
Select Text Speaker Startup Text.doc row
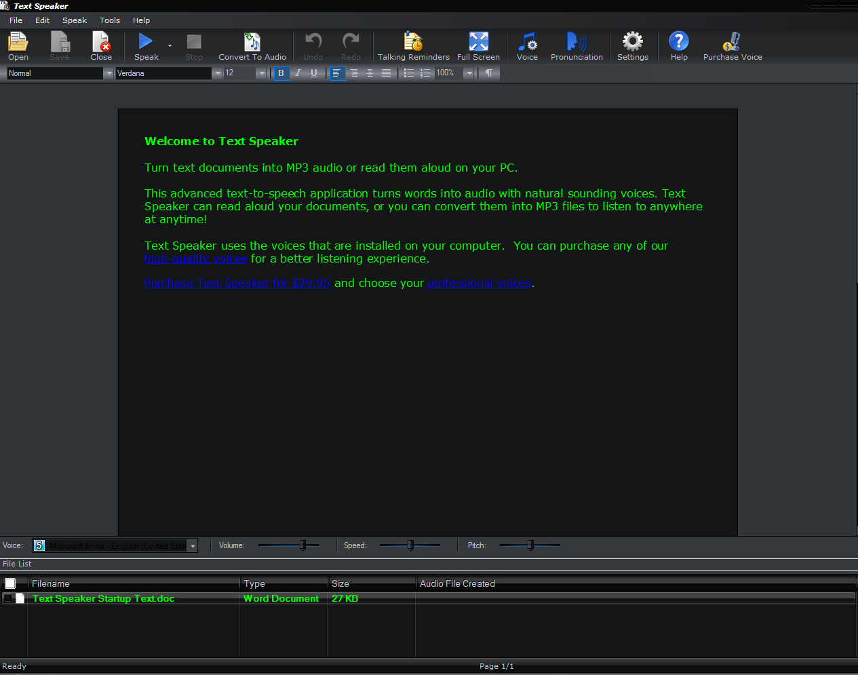point(429,598)
